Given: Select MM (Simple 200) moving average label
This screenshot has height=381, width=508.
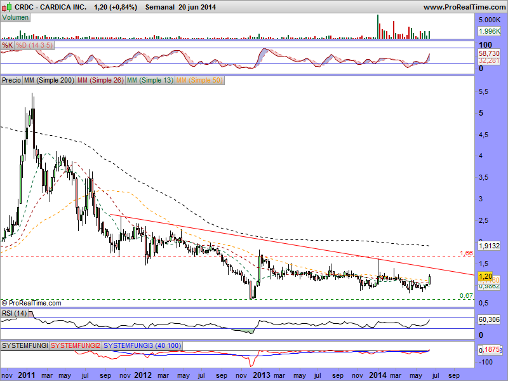Looking at the screenshot, I should point(48,81).
